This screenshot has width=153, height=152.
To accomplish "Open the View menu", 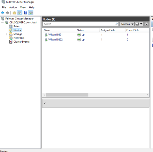I will click(23, 8).
